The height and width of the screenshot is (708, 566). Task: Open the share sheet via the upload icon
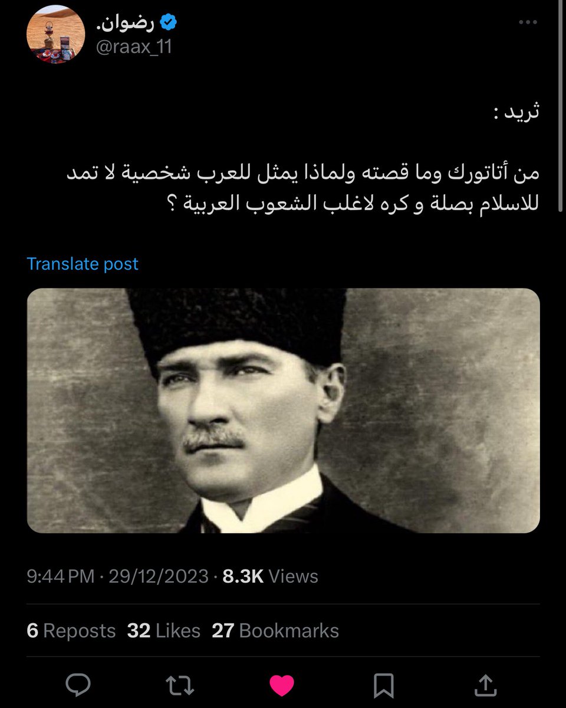point(484,684)
